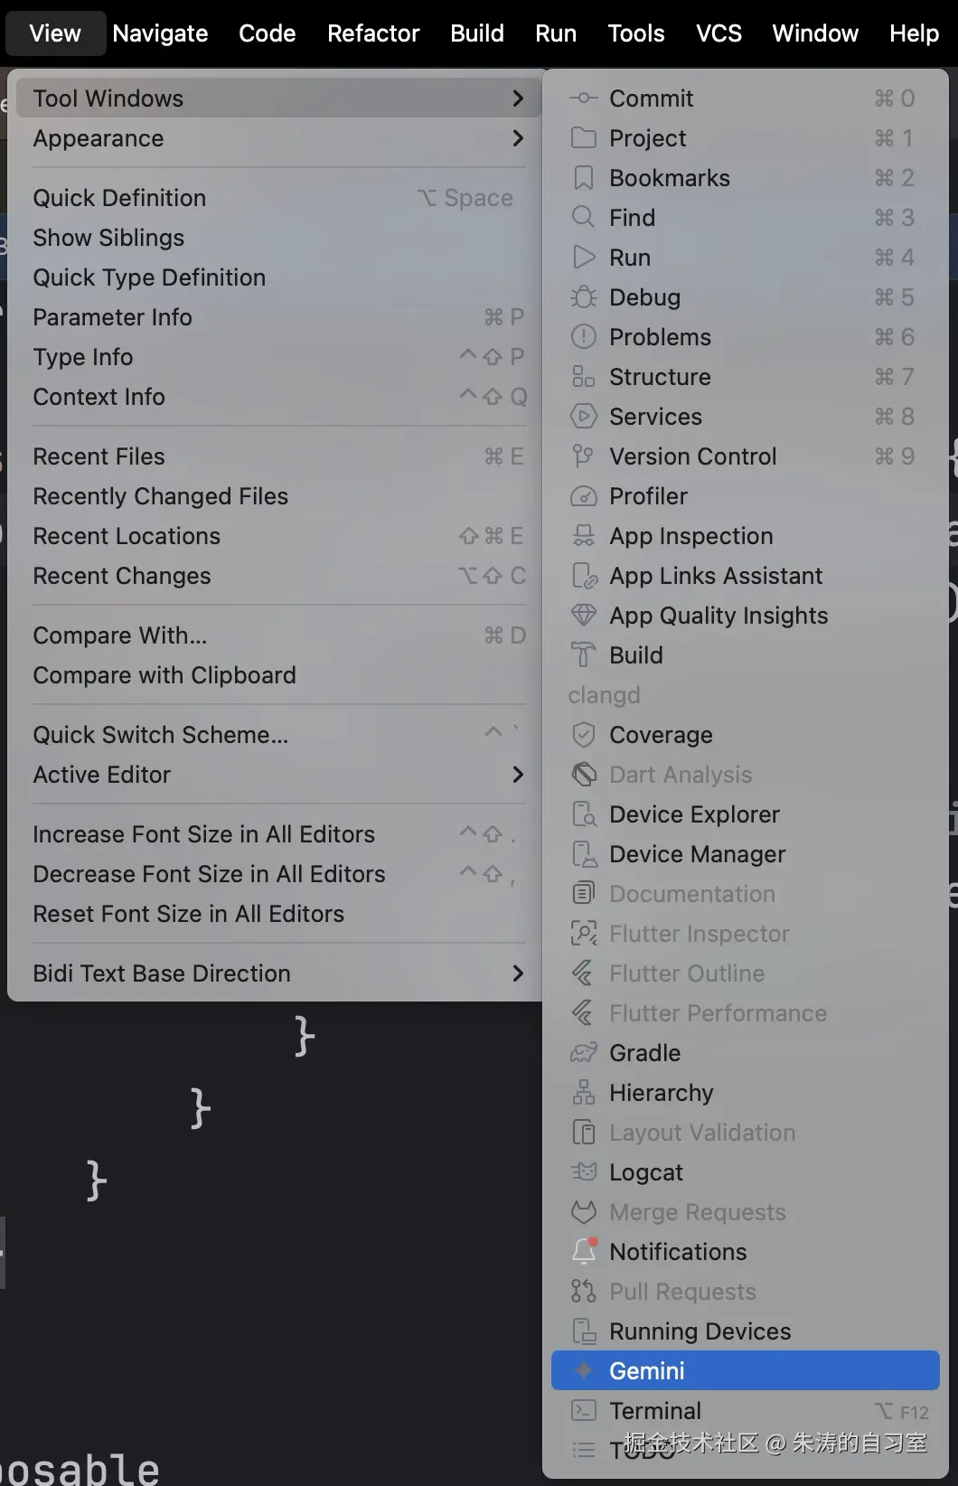Click the Profiler gauge icon
This screenshot has width=958, height=1486.
pyautogui.click(x=584, y=496)
